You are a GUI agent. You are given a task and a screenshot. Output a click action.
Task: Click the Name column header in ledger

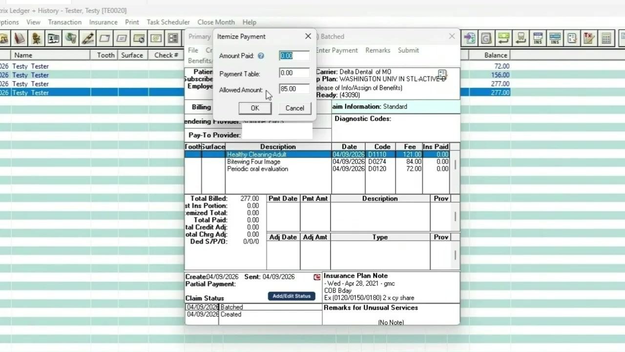pyautogui.click(x=50, y=55)
